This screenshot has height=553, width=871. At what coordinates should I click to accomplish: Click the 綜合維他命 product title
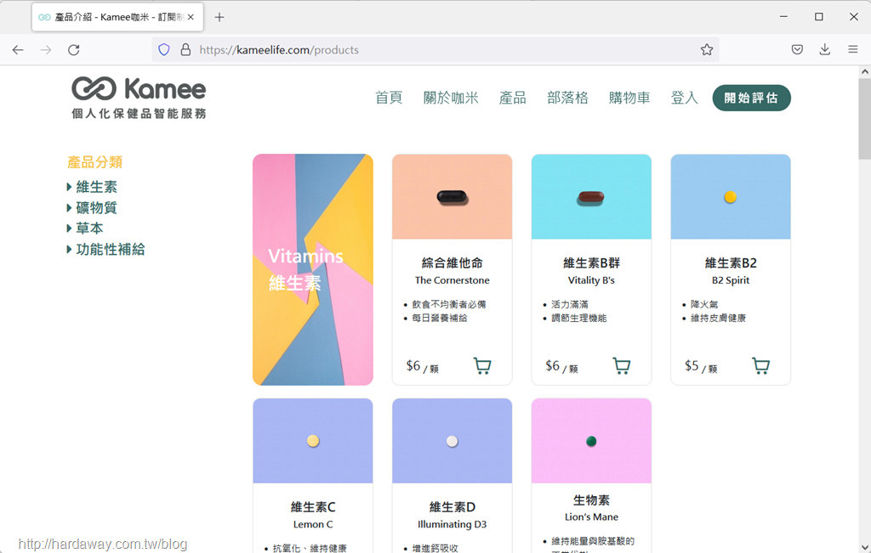pyautogui.click(x=453, y=263)
